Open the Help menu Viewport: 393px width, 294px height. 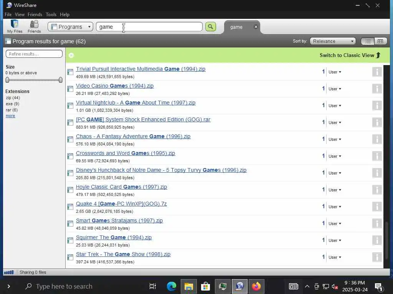click(64, 15)
